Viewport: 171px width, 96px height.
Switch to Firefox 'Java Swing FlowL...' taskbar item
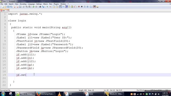[x=45, y=94]
